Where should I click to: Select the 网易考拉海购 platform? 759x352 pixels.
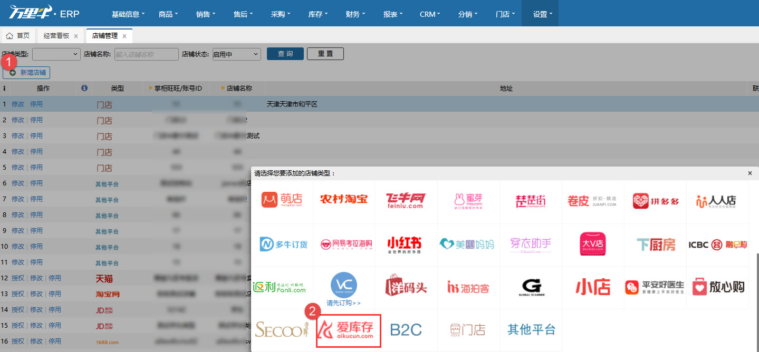click(x=344, y=245)
